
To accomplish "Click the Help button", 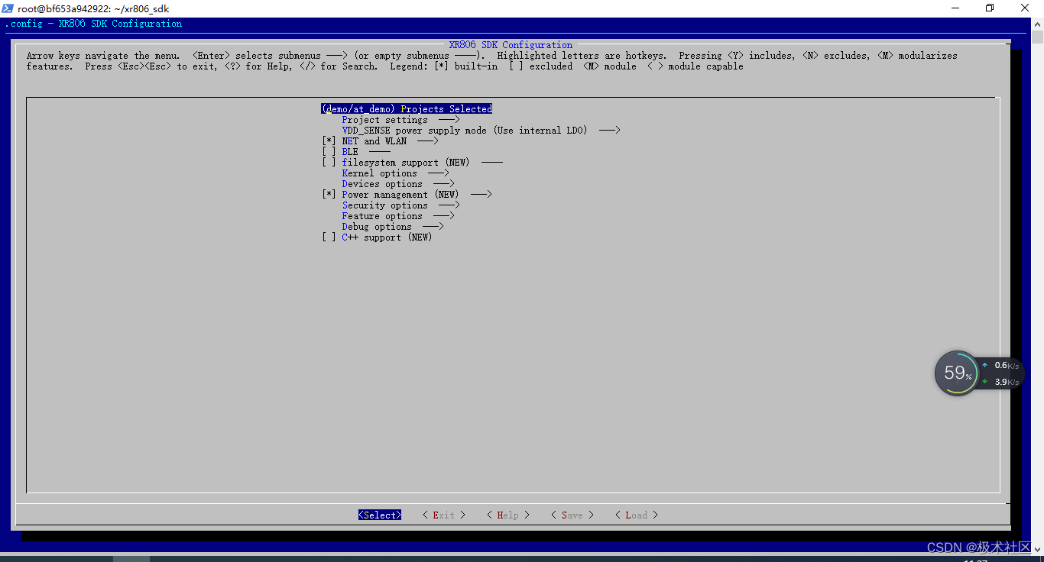I will pos(508,515).
